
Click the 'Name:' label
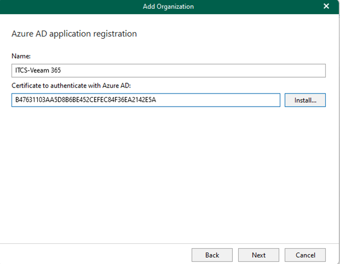[x=21, y=56]
